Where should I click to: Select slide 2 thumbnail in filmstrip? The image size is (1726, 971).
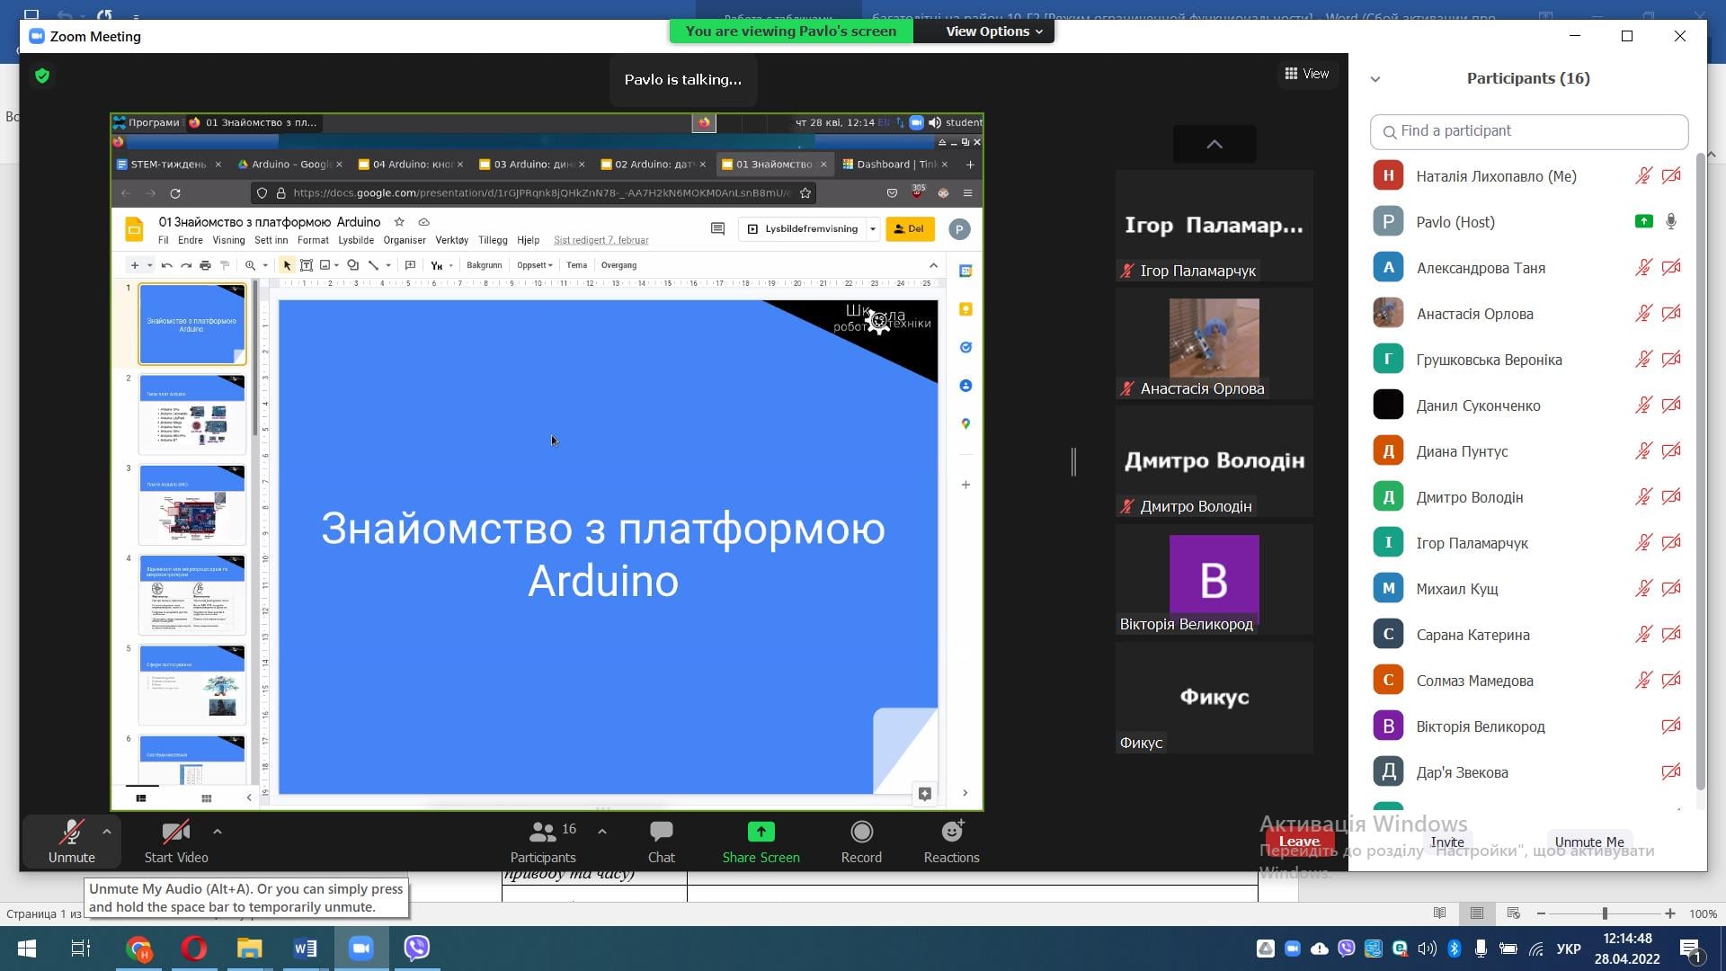pos(191,414)
